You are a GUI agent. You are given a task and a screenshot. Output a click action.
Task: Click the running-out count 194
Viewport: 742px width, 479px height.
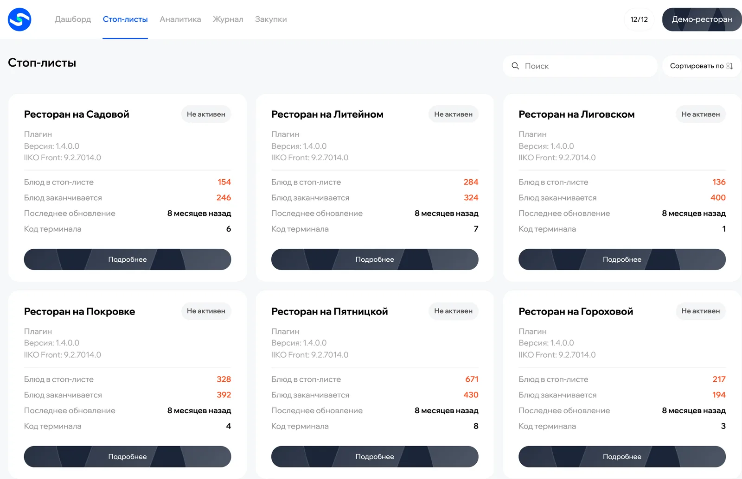719,395
